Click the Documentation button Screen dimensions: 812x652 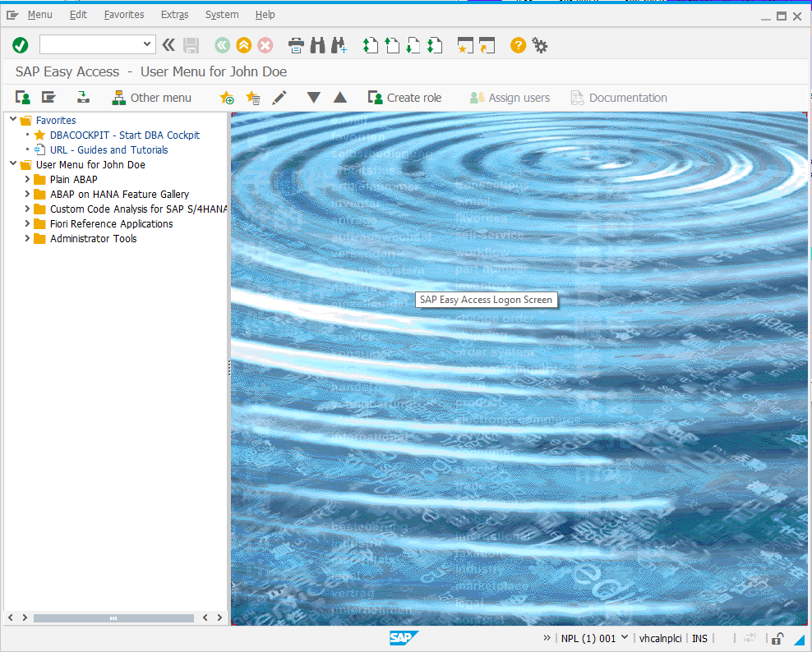click(x=619, y=97)
